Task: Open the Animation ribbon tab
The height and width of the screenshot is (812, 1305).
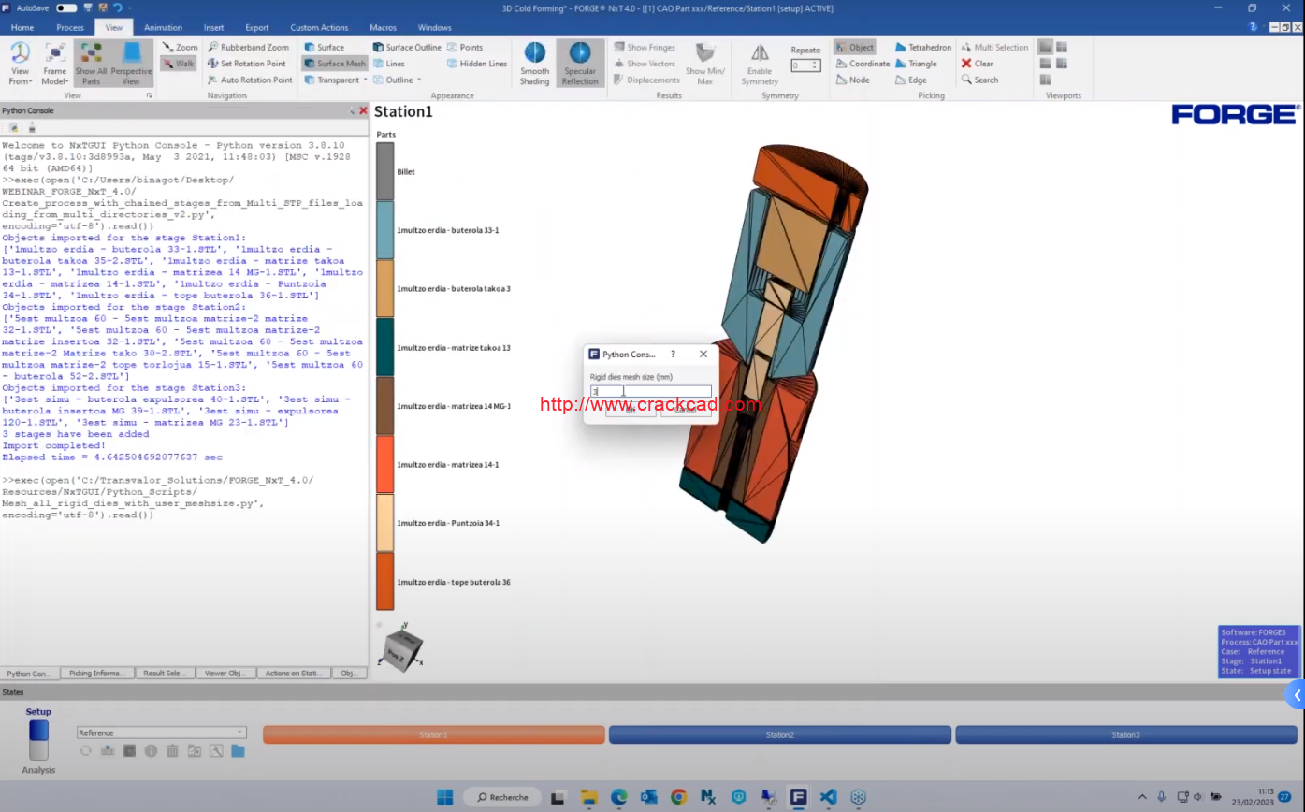Action: point(163,28)
